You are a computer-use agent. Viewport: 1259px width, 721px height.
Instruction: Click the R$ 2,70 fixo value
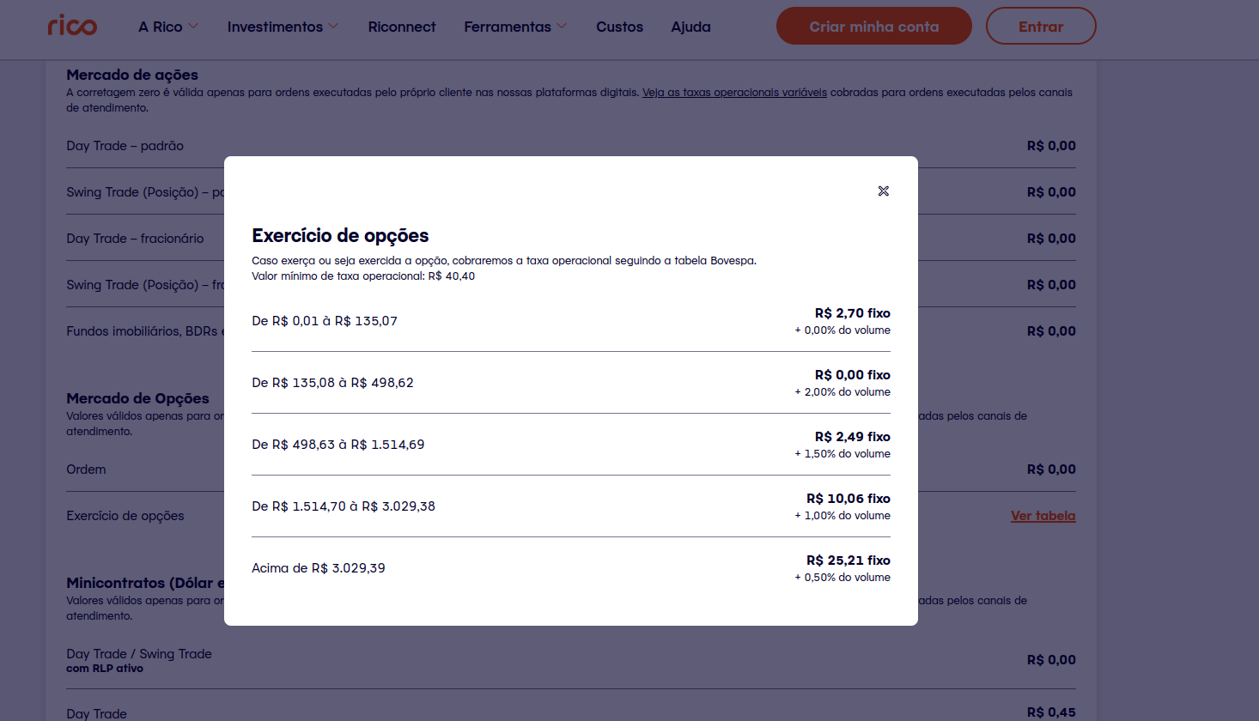click(852, 313)
